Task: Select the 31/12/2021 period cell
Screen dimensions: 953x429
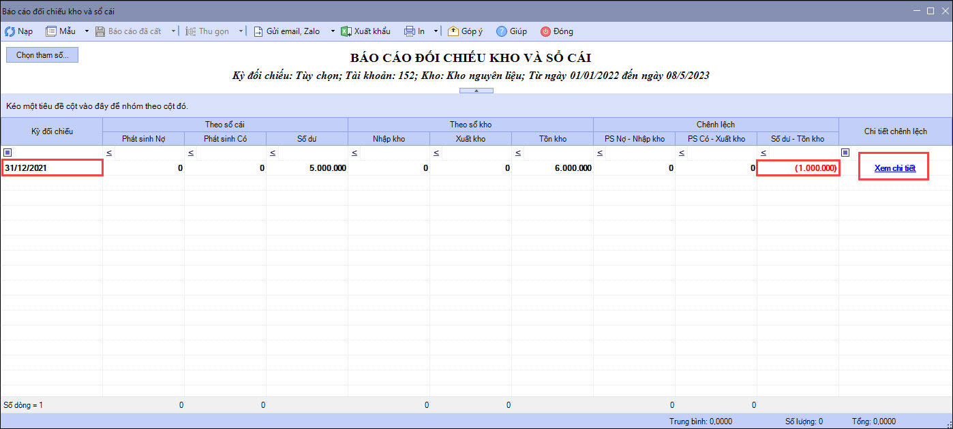Action: pyautogui.click(x=52, y=168)
